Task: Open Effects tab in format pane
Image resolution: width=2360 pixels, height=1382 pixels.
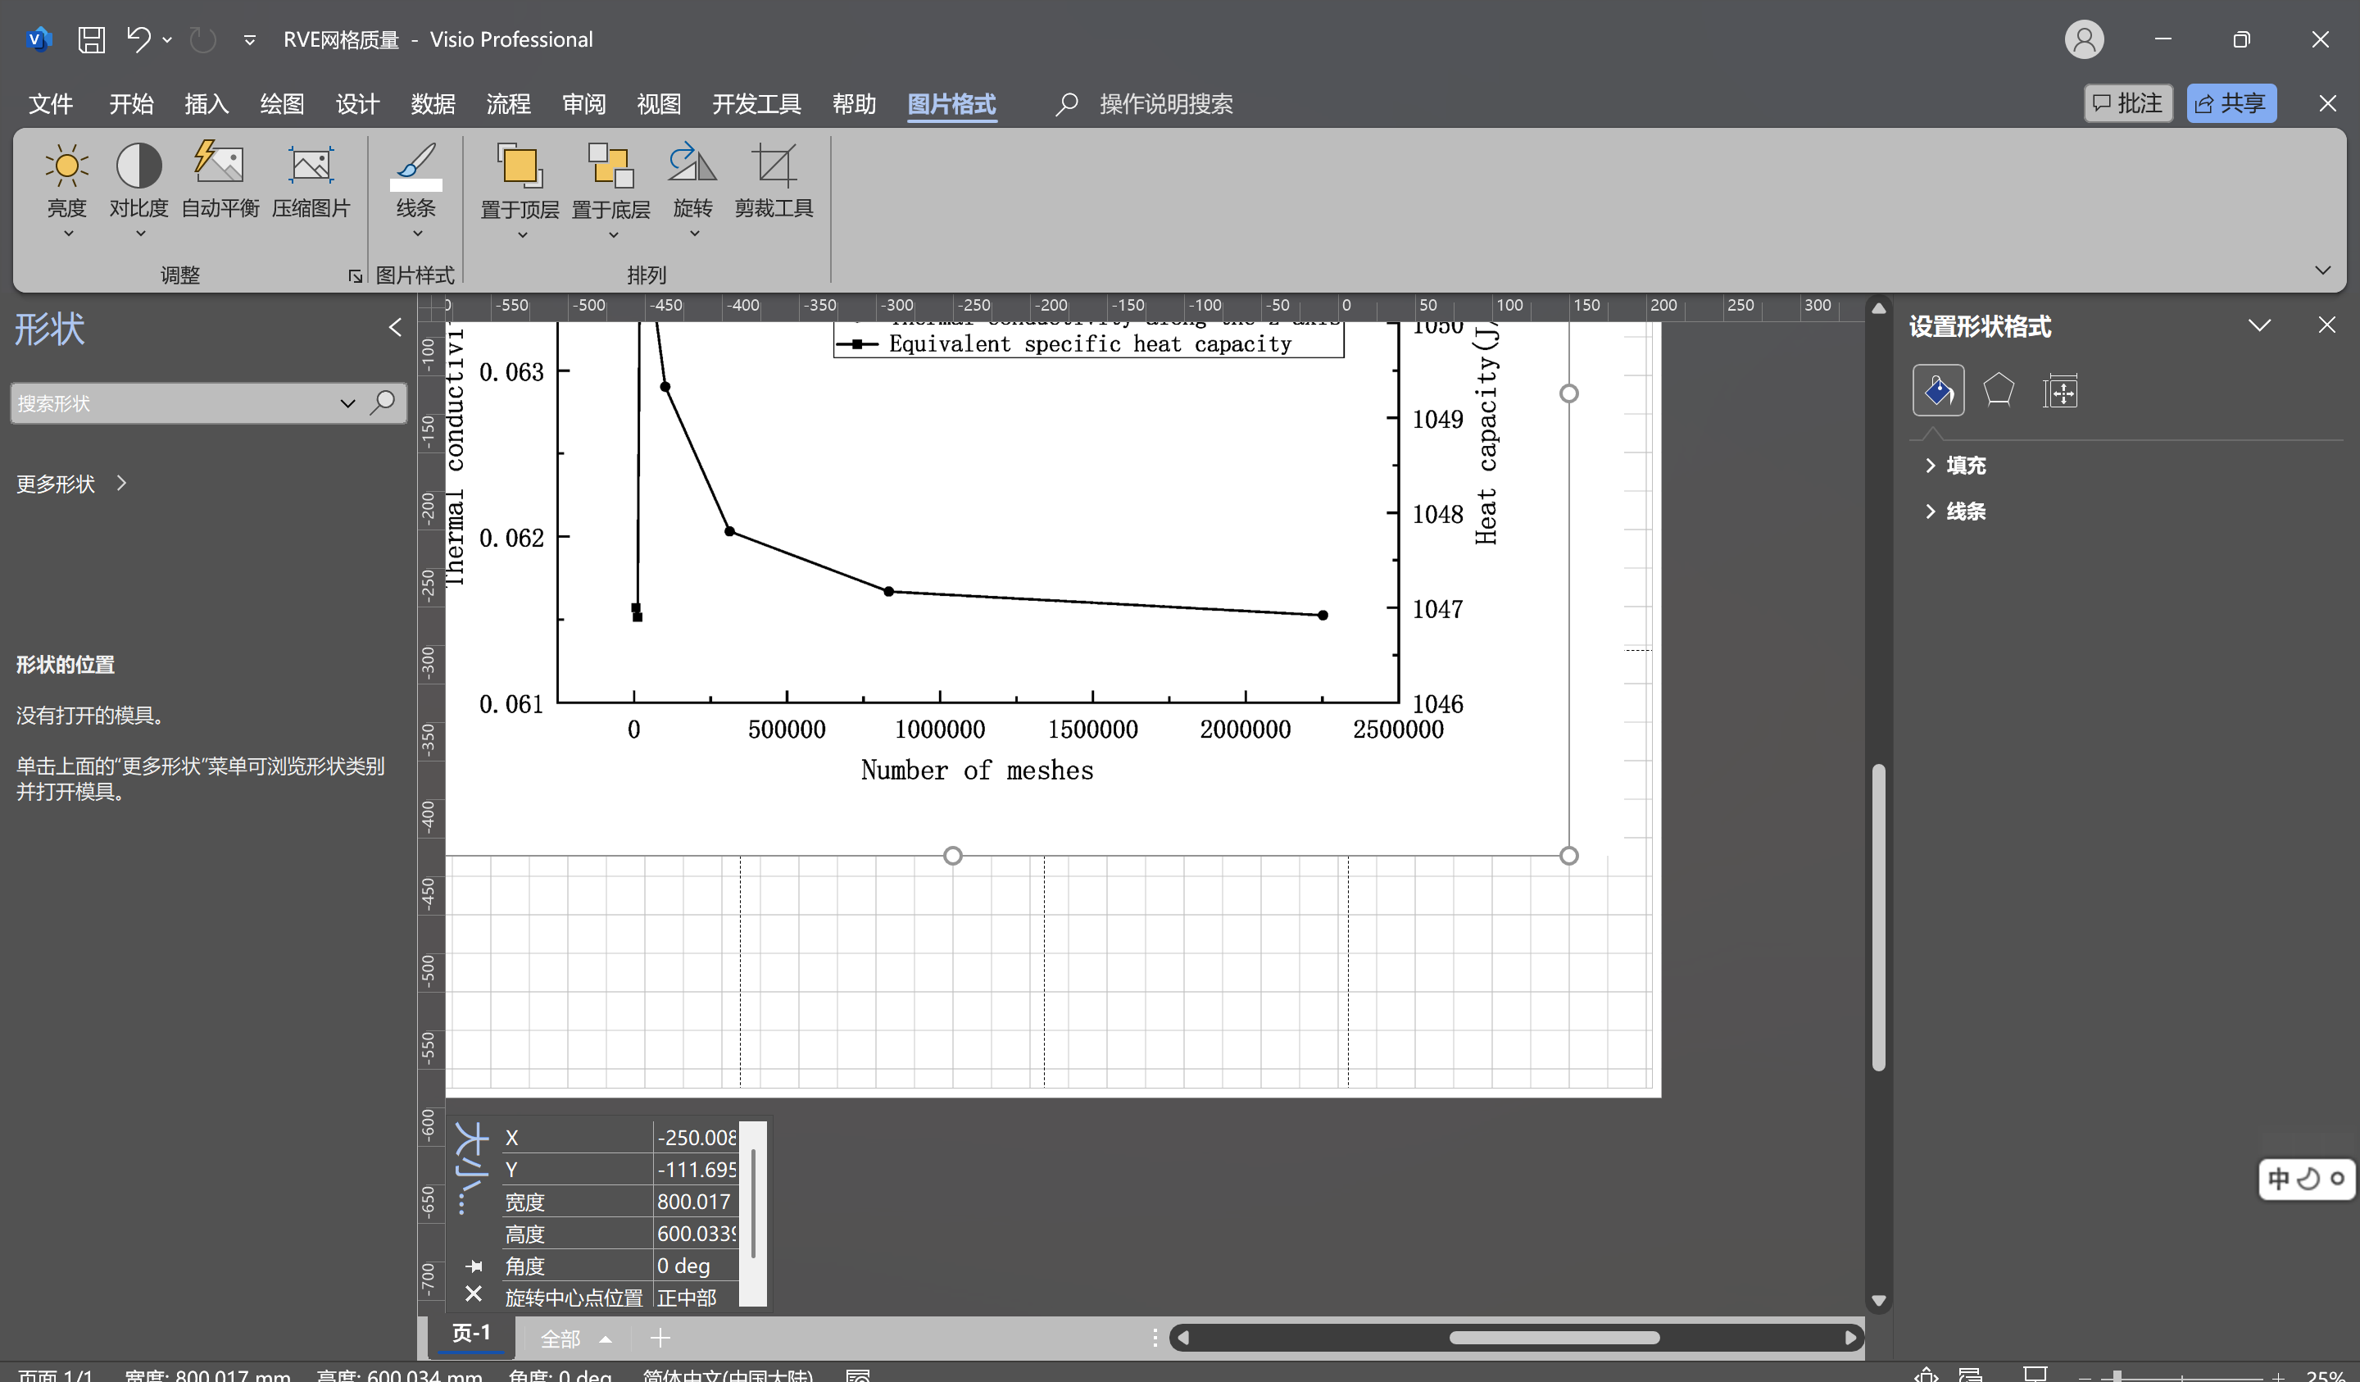Action: pyautogui.click(x=1999, y=390)
